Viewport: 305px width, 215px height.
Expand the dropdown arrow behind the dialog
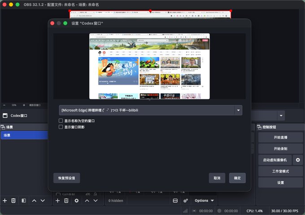click(281, 116)
